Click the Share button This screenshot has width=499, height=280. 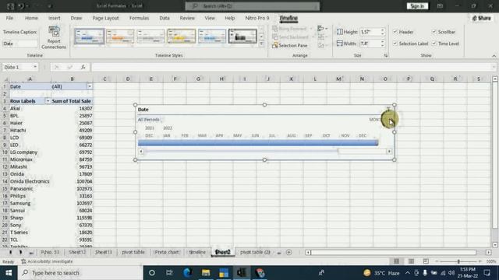pos(482,18)
